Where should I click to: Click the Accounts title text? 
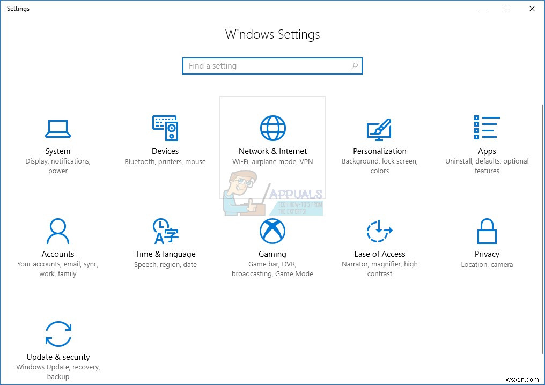(x=58, y=254)
